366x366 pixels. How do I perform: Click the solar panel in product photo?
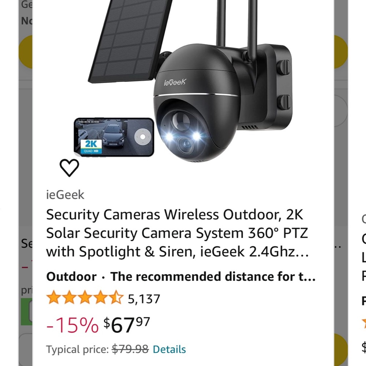point(128,40)
